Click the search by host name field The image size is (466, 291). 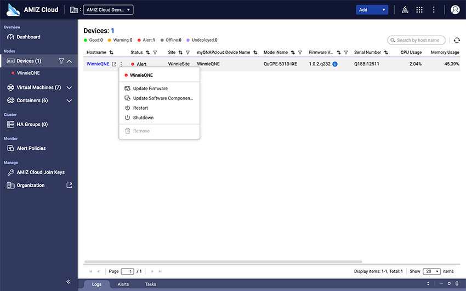tap(416, 40)
